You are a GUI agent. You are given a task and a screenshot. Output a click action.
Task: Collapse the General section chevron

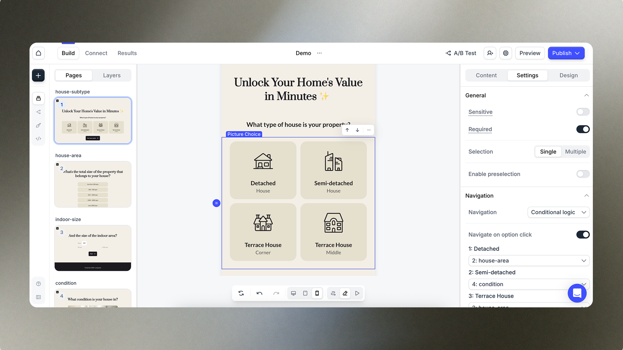point(586,95)
